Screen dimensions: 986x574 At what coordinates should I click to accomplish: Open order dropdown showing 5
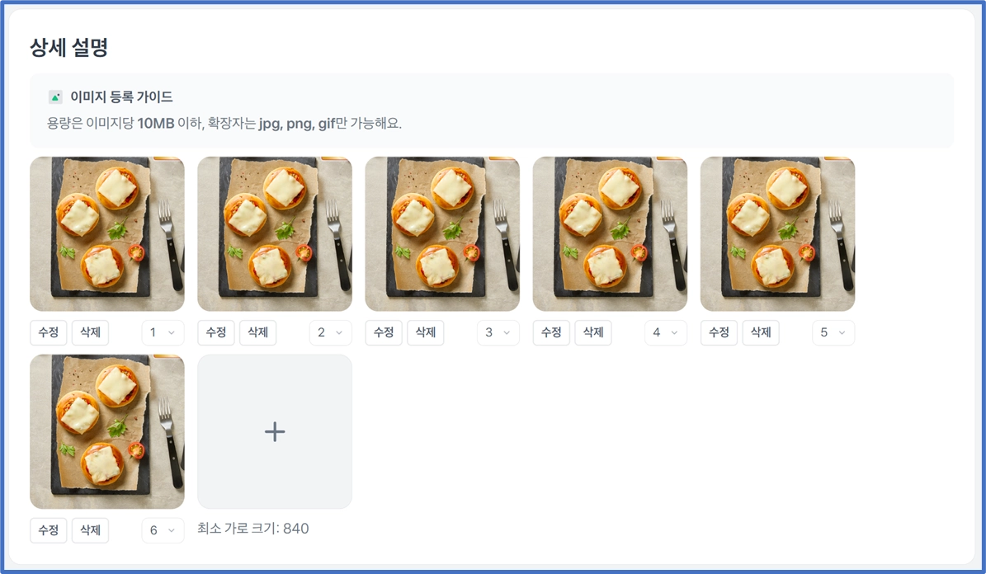pyautogui.click(x=833, y=332)
